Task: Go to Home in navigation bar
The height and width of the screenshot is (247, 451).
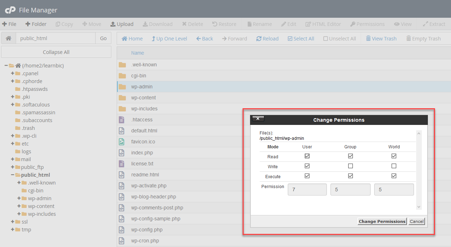Action: pyautogui.click(x=132, y=39)
